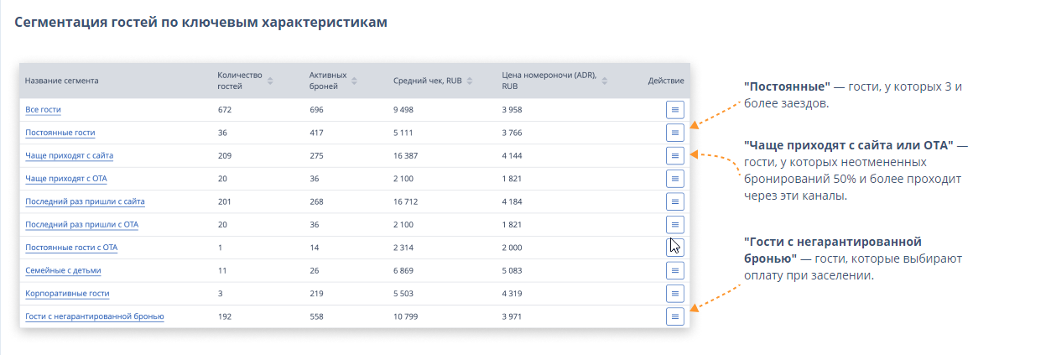
Task: Click ADR value 3 766
Action: (512, 133)
